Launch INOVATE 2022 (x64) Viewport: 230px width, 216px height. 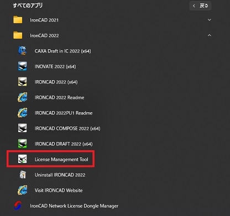(x=55, y=66)
